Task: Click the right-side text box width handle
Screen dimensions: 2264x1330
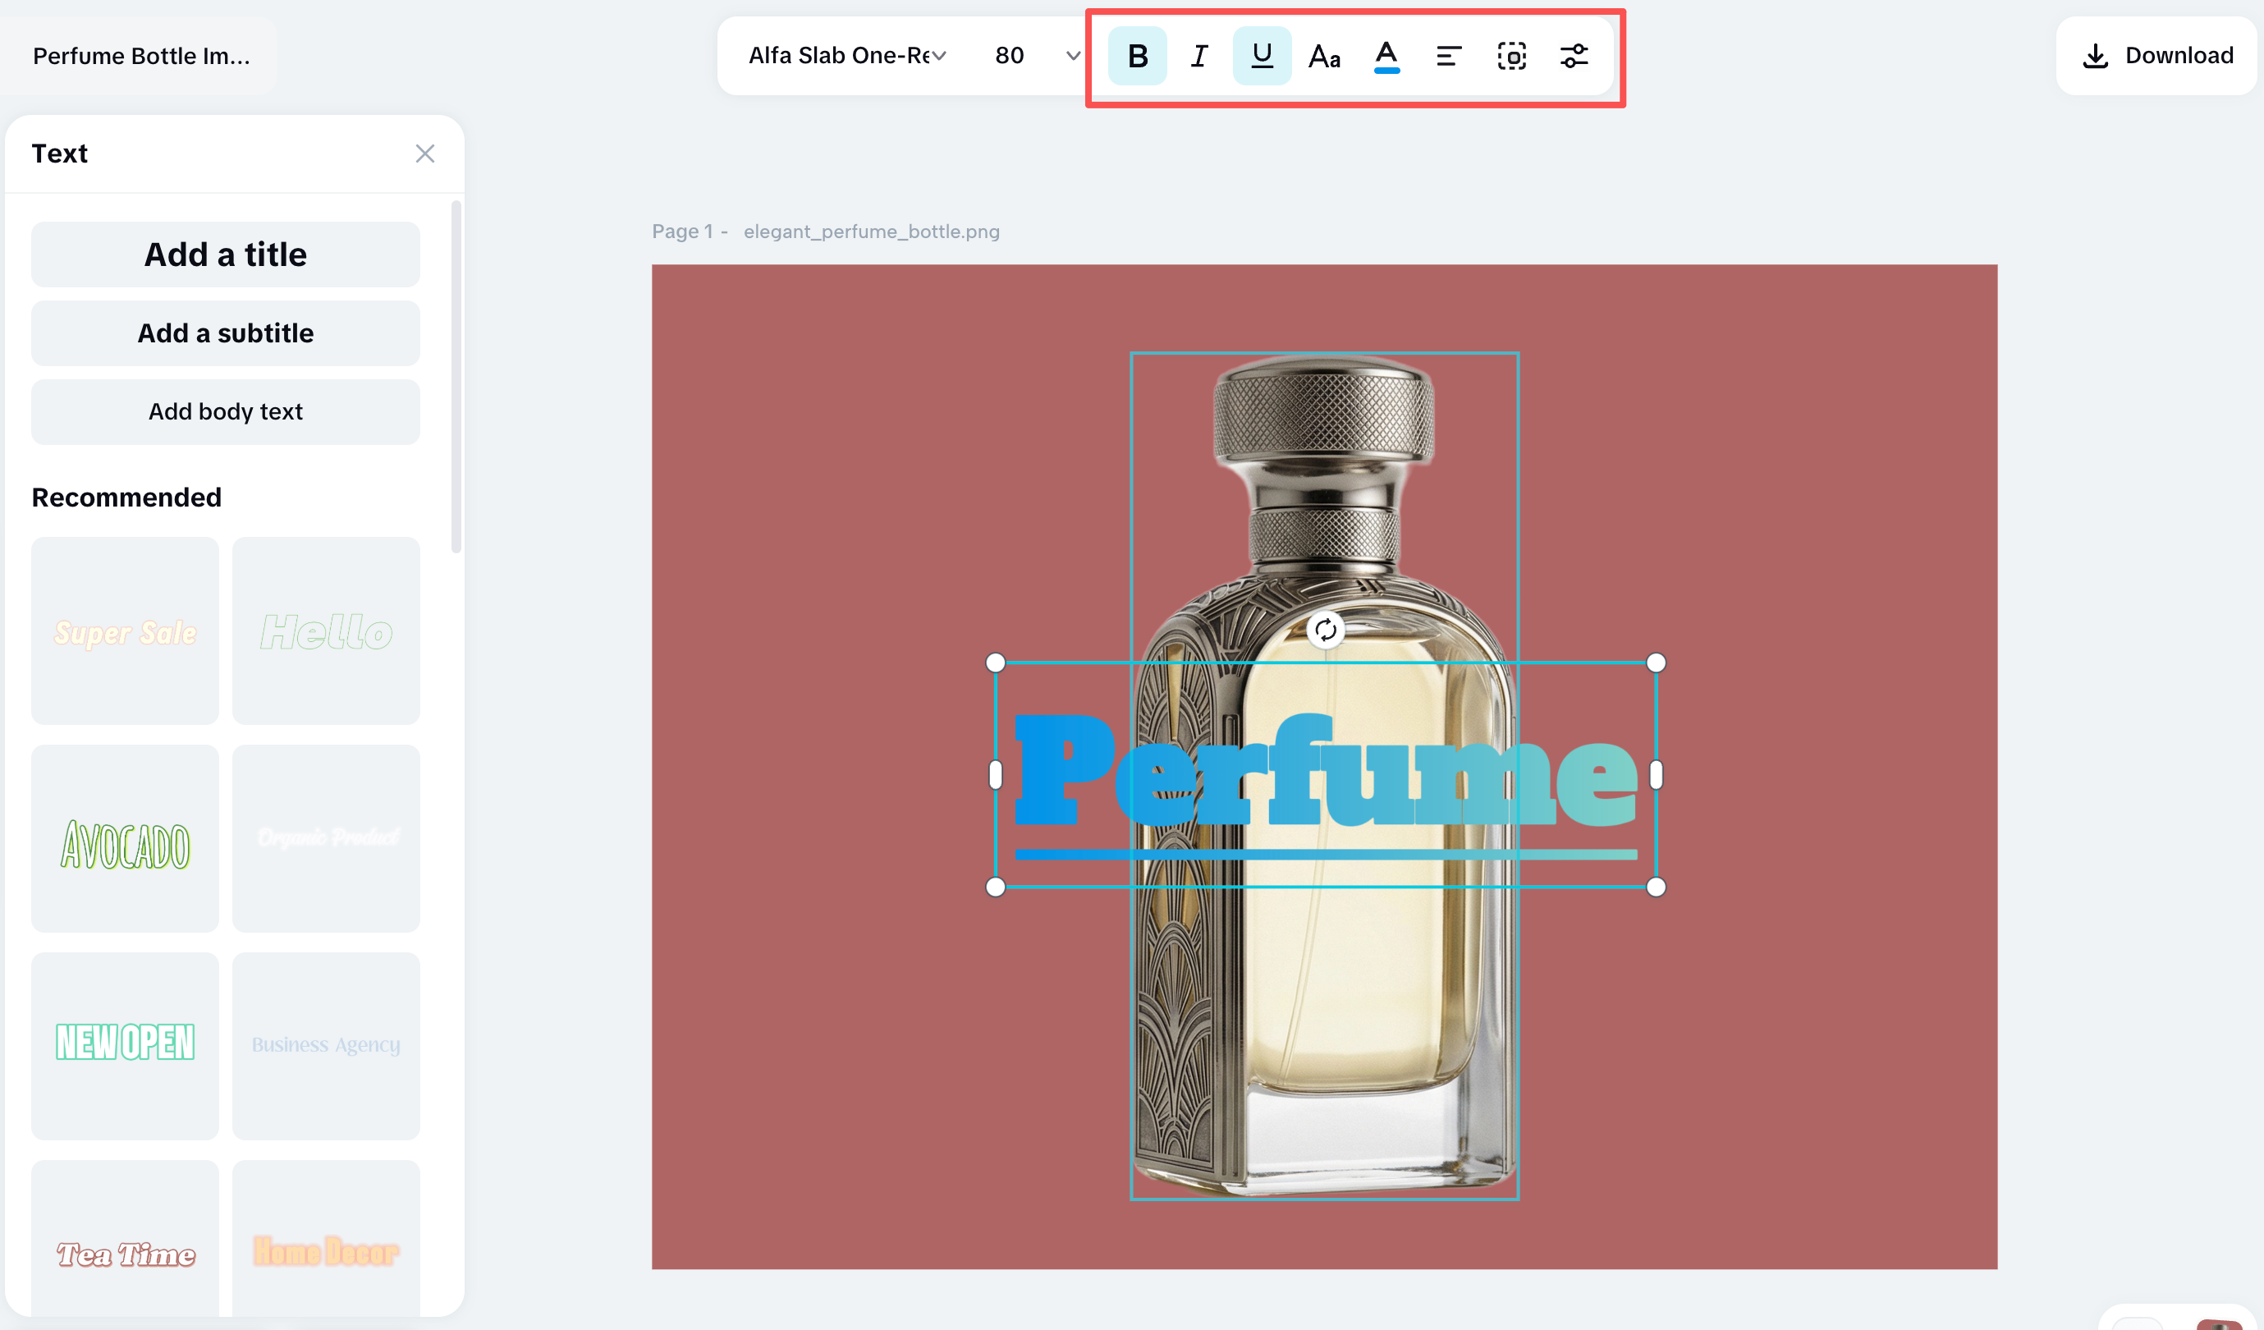Action: tap(1656, 775)
